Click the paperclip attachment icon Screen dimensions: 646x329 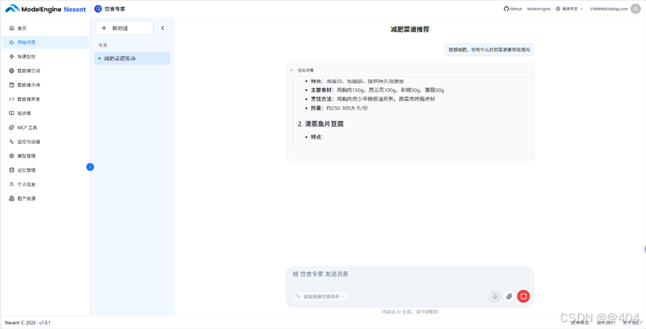coord(509,296)
